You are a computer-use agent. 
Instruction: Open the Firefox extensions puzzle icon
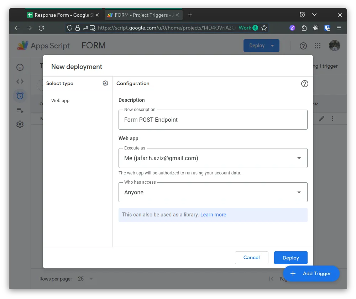(x=304, y=28)
